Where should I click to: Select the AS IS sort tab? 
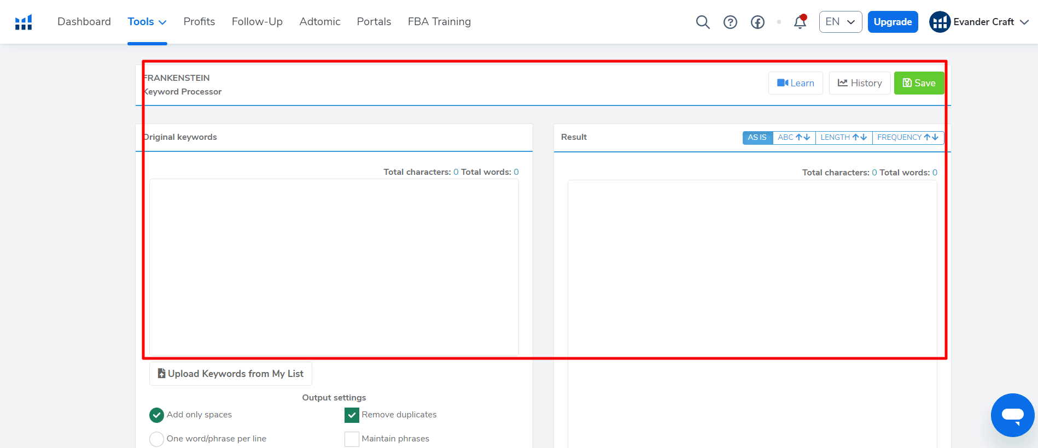point(757,138)
